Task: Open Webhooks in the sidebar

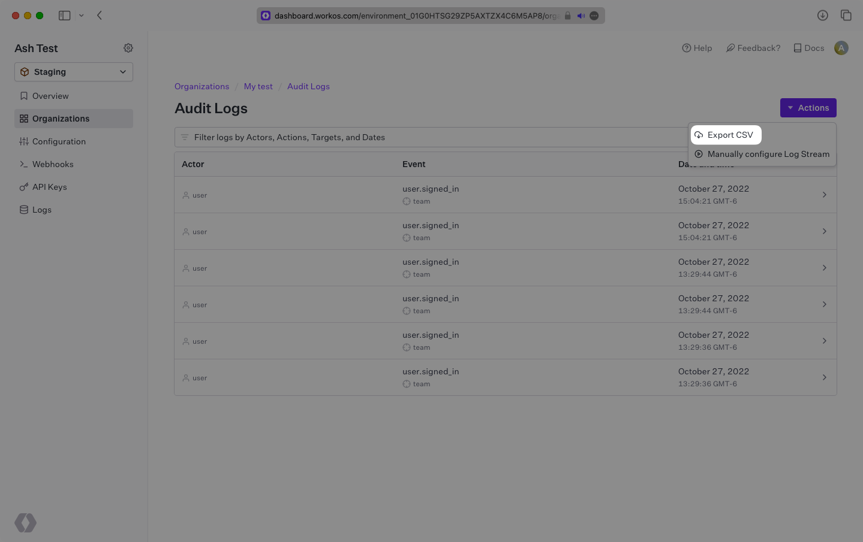Action: [53, 164]
